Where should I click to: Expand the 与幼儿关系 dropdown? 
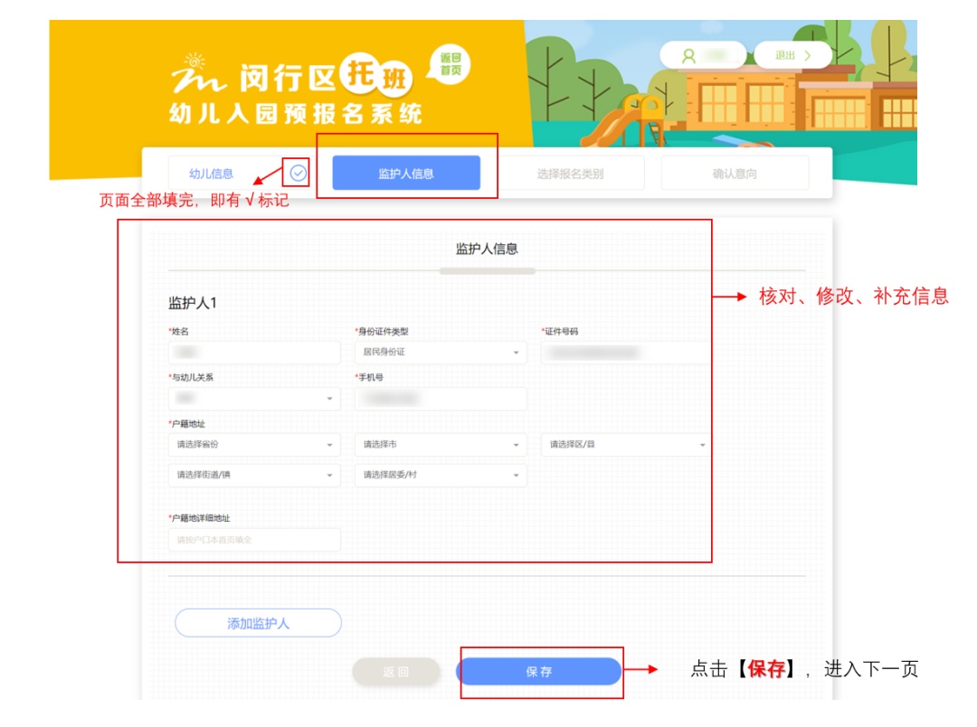254,399
